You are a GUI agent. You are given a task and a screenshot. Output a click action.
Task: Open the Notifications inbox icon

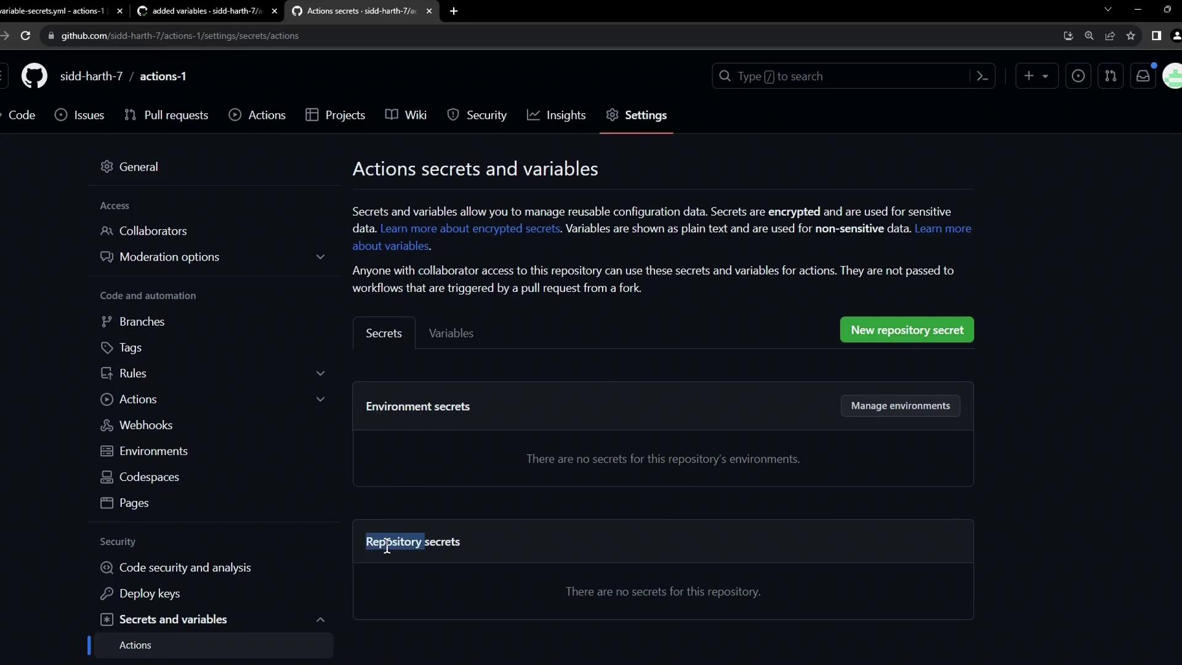(1143, 76)
